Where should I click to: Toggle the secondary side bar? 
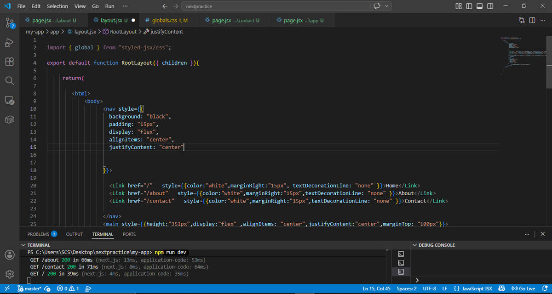(x=490, y=6)
